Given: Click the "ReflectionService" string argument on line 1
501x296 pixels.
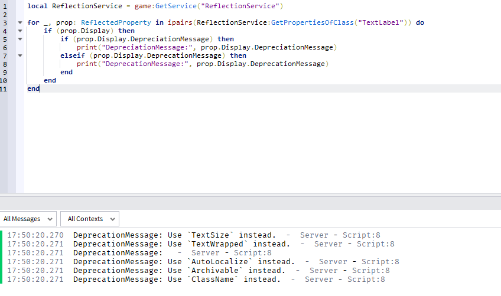Looking at the screenshot, I should click(x=240, y=6).
